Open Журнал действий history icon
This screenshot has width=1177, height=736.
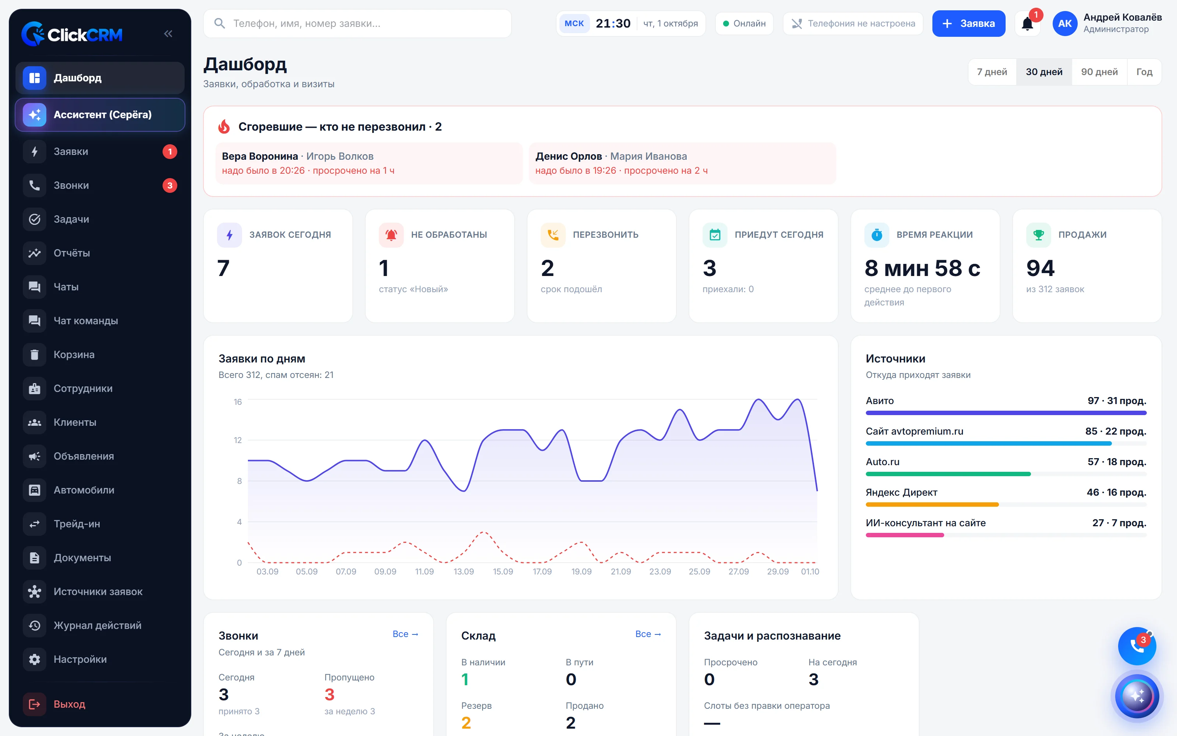[x=35, y=626]
